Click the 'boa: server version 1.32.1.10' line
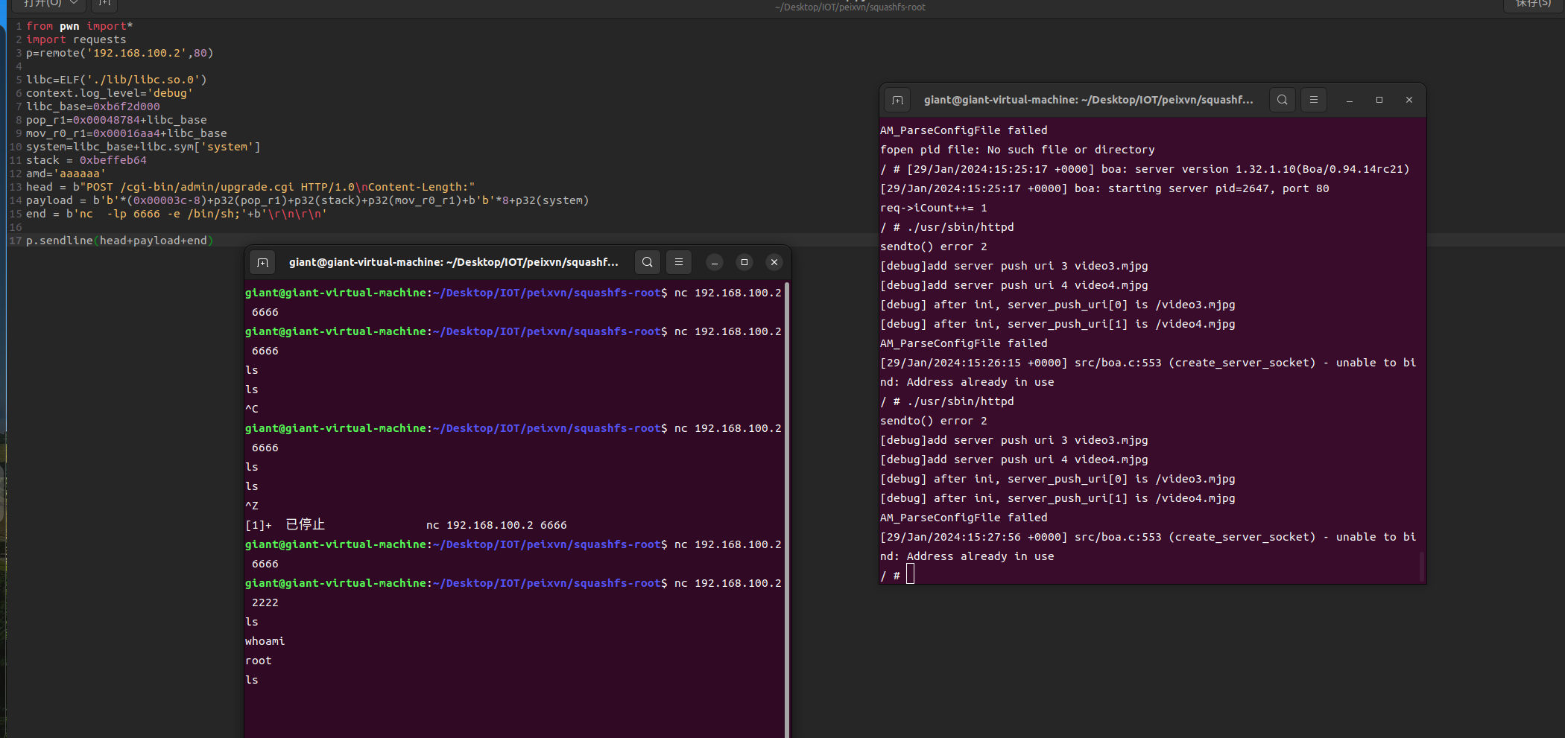 coord(1145,169)
